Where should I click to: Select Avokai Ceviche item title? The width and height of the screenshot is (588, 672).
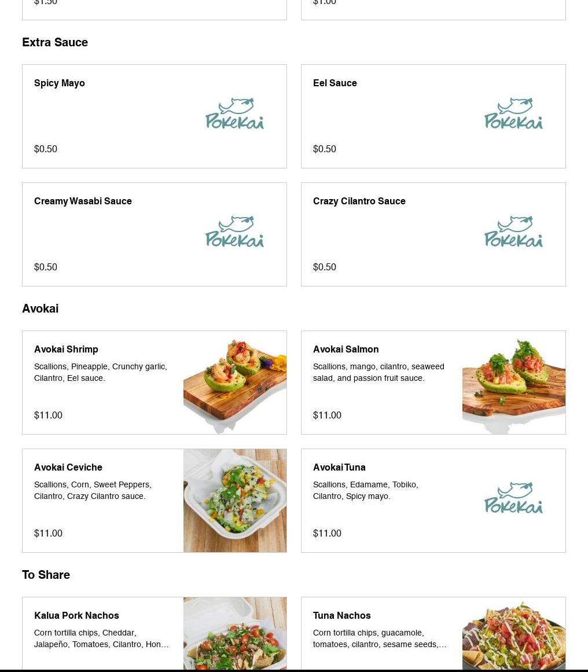point(68,467)
